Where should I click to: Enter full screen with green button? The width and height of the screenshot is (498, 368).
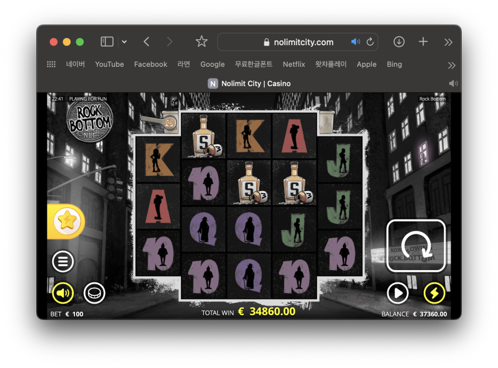(x=80, y=42)
